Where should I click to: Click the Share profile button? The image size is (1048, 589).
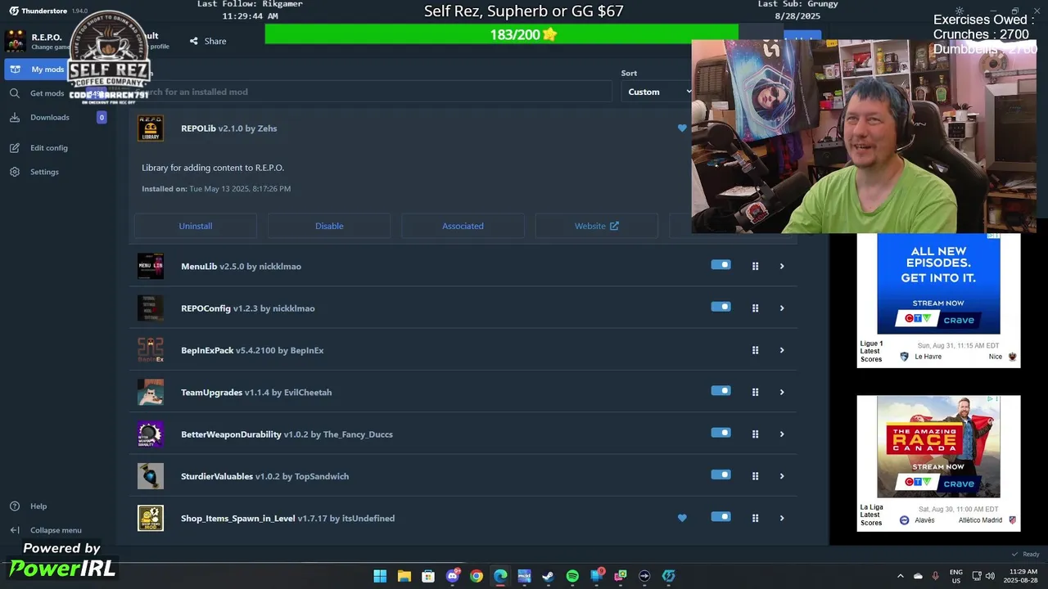pyautogui.click(x=208, y=41)
